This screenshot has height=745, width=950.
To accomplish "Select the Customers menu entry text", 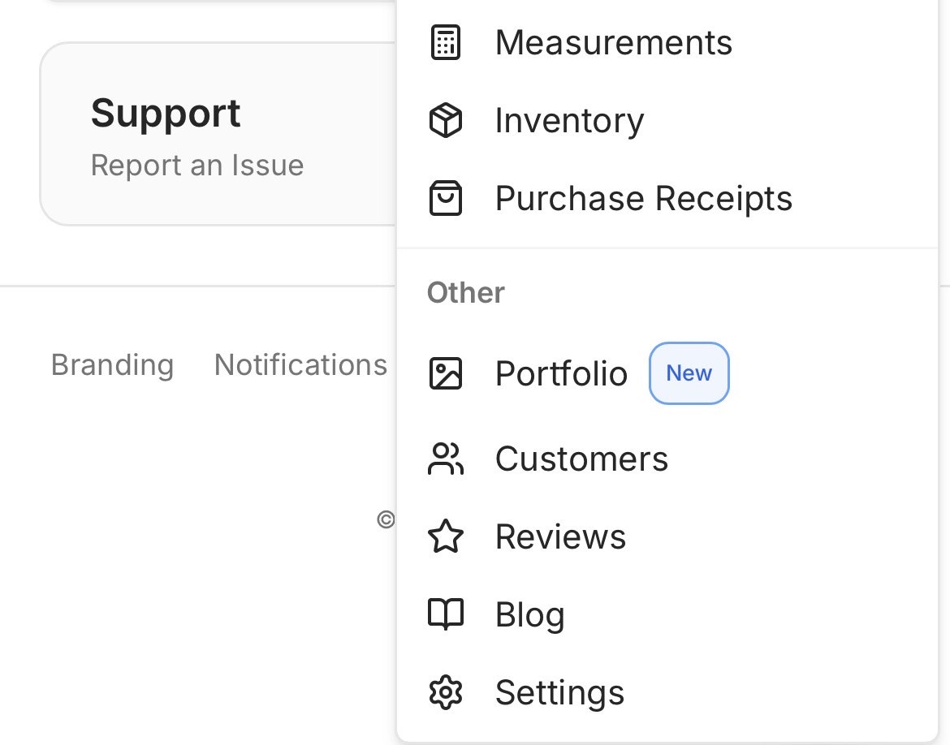I will [581, 459].
